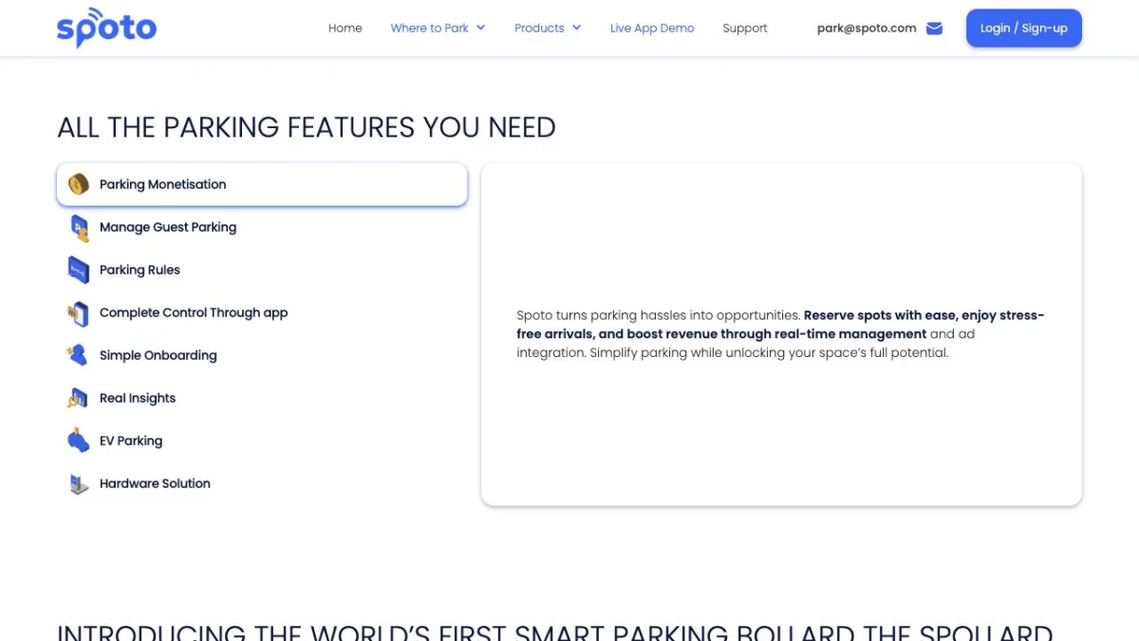Select the Hardware Solution tab
1139x641 pixels.
pos(262,483)
